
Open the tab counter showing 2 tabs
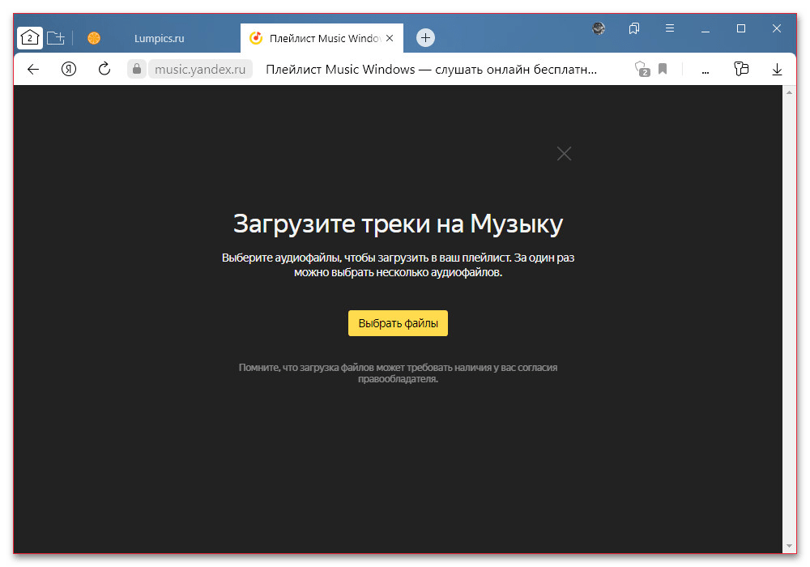tap(30, 38)
